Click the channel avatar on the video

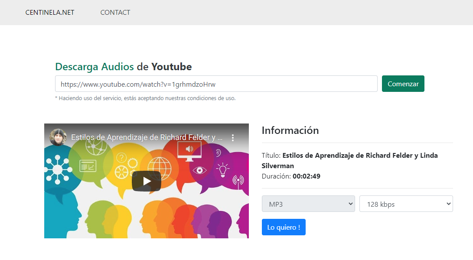[58, 137]
